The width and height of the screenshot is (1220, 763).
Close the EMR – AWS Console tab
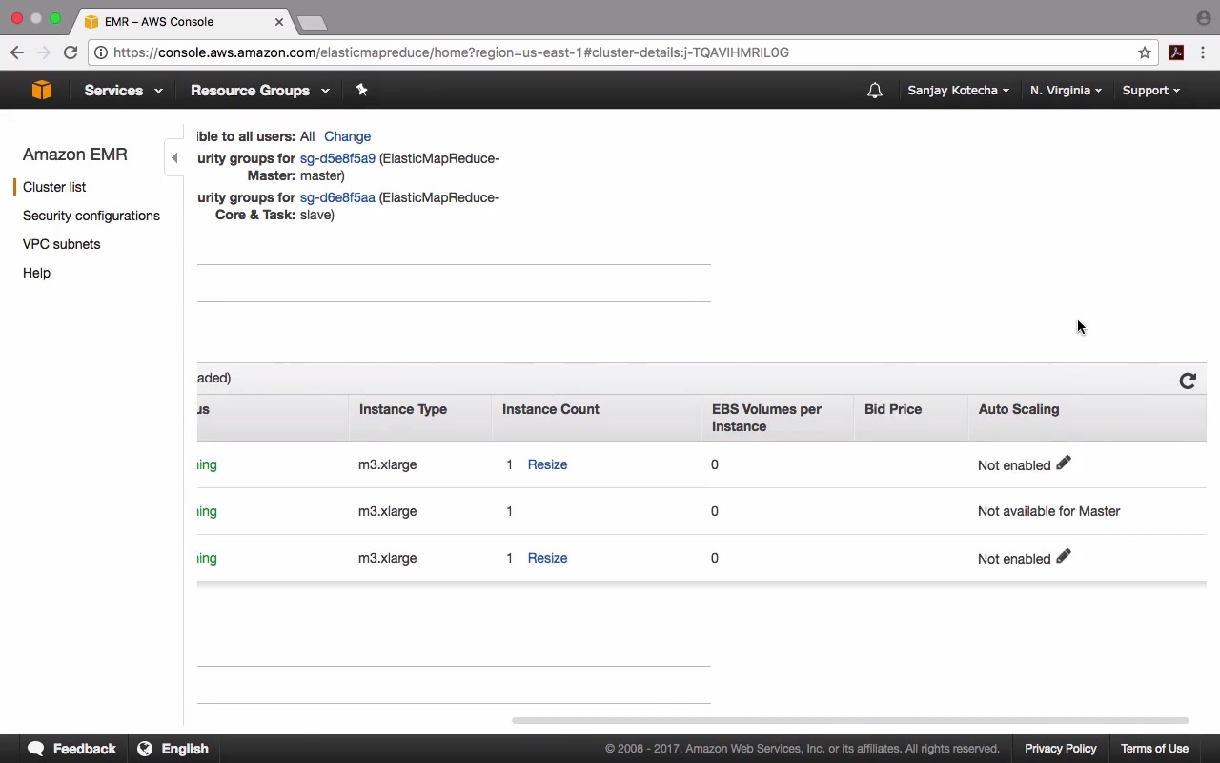pyautogui.click(x=279, y=21)
